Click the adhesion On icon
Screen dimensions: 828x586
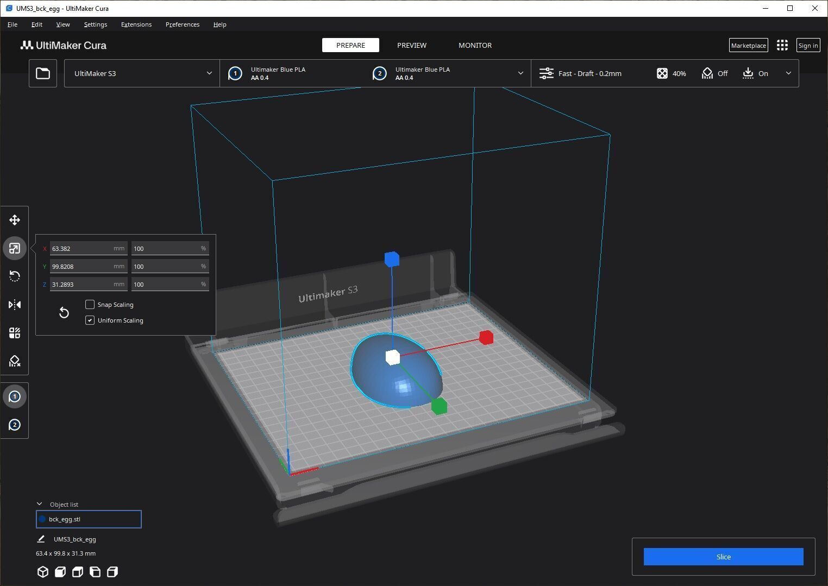[748, 73]
